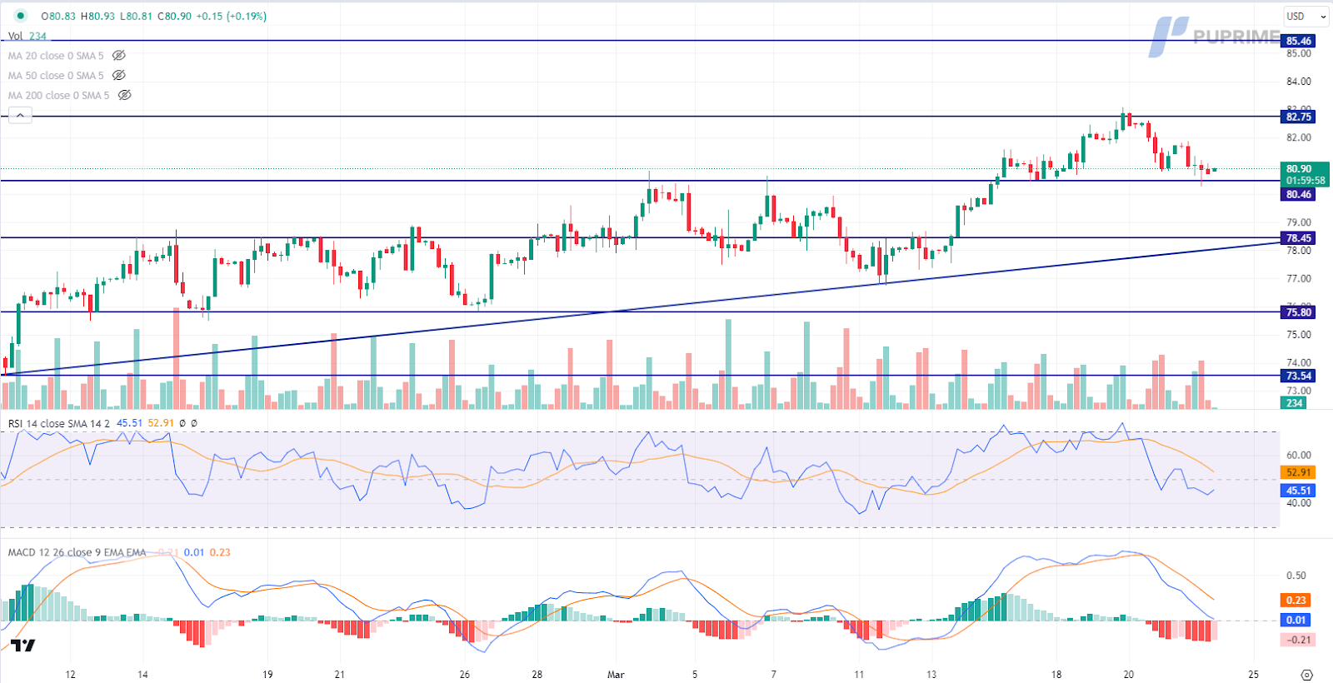Select the MA 200 close 0 SMA 5 legend label

tap(58, 96)
